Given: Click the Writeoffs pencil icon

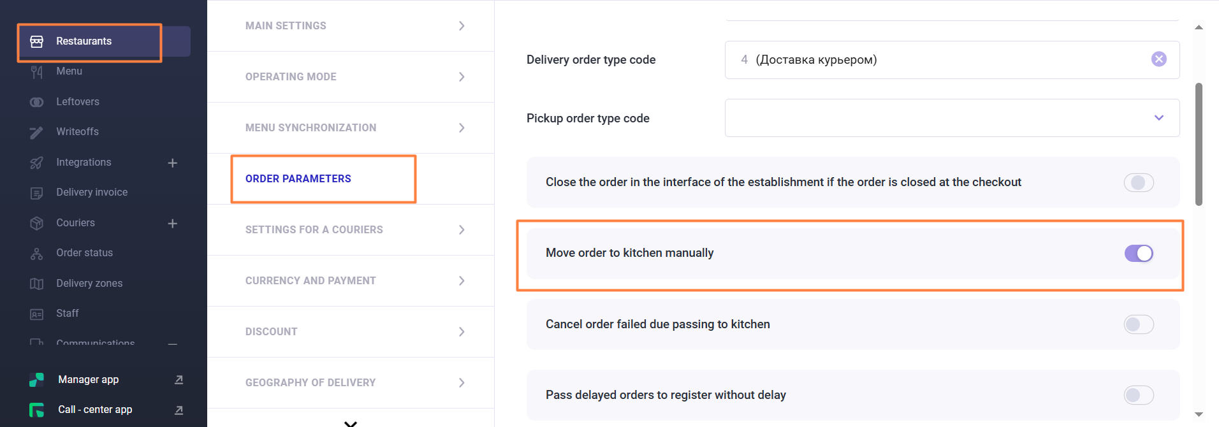Looking at the screenshot, I should coord(37,132).
